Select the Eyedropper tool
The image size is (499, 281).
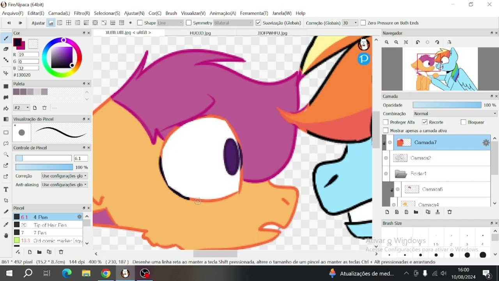6,224
